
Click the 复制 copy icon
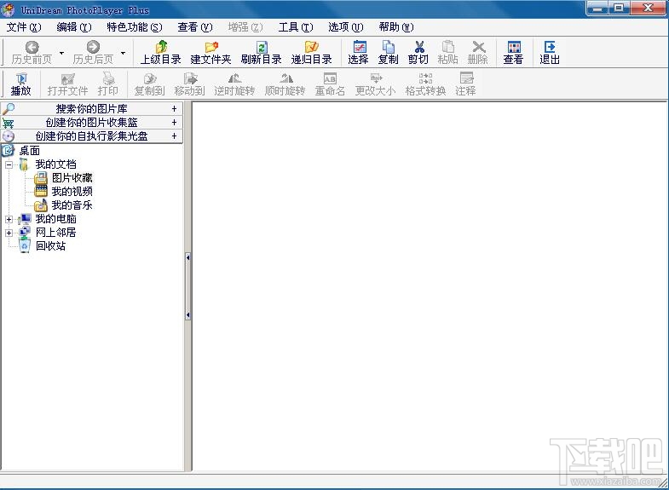[389, 47]
